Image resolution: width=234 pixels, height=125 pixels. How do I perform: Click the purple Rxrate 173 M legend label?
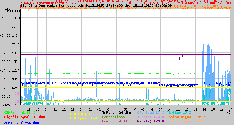click(150, 121)
